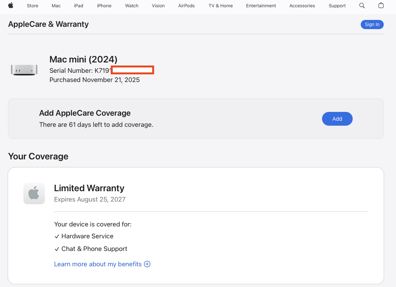Select Your device is covered for text

pos(93,224)
